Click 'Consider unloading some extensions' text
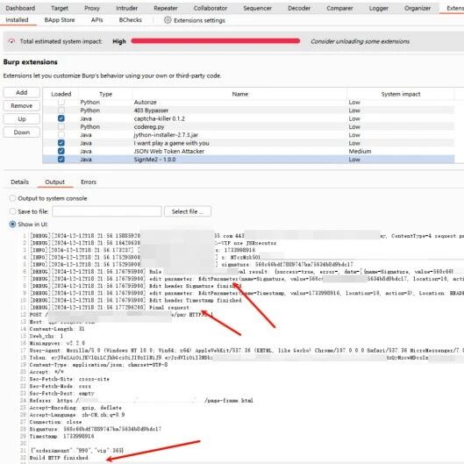This screenshot has width=464, height=464. pyautogui.click(x=360, y=41)
